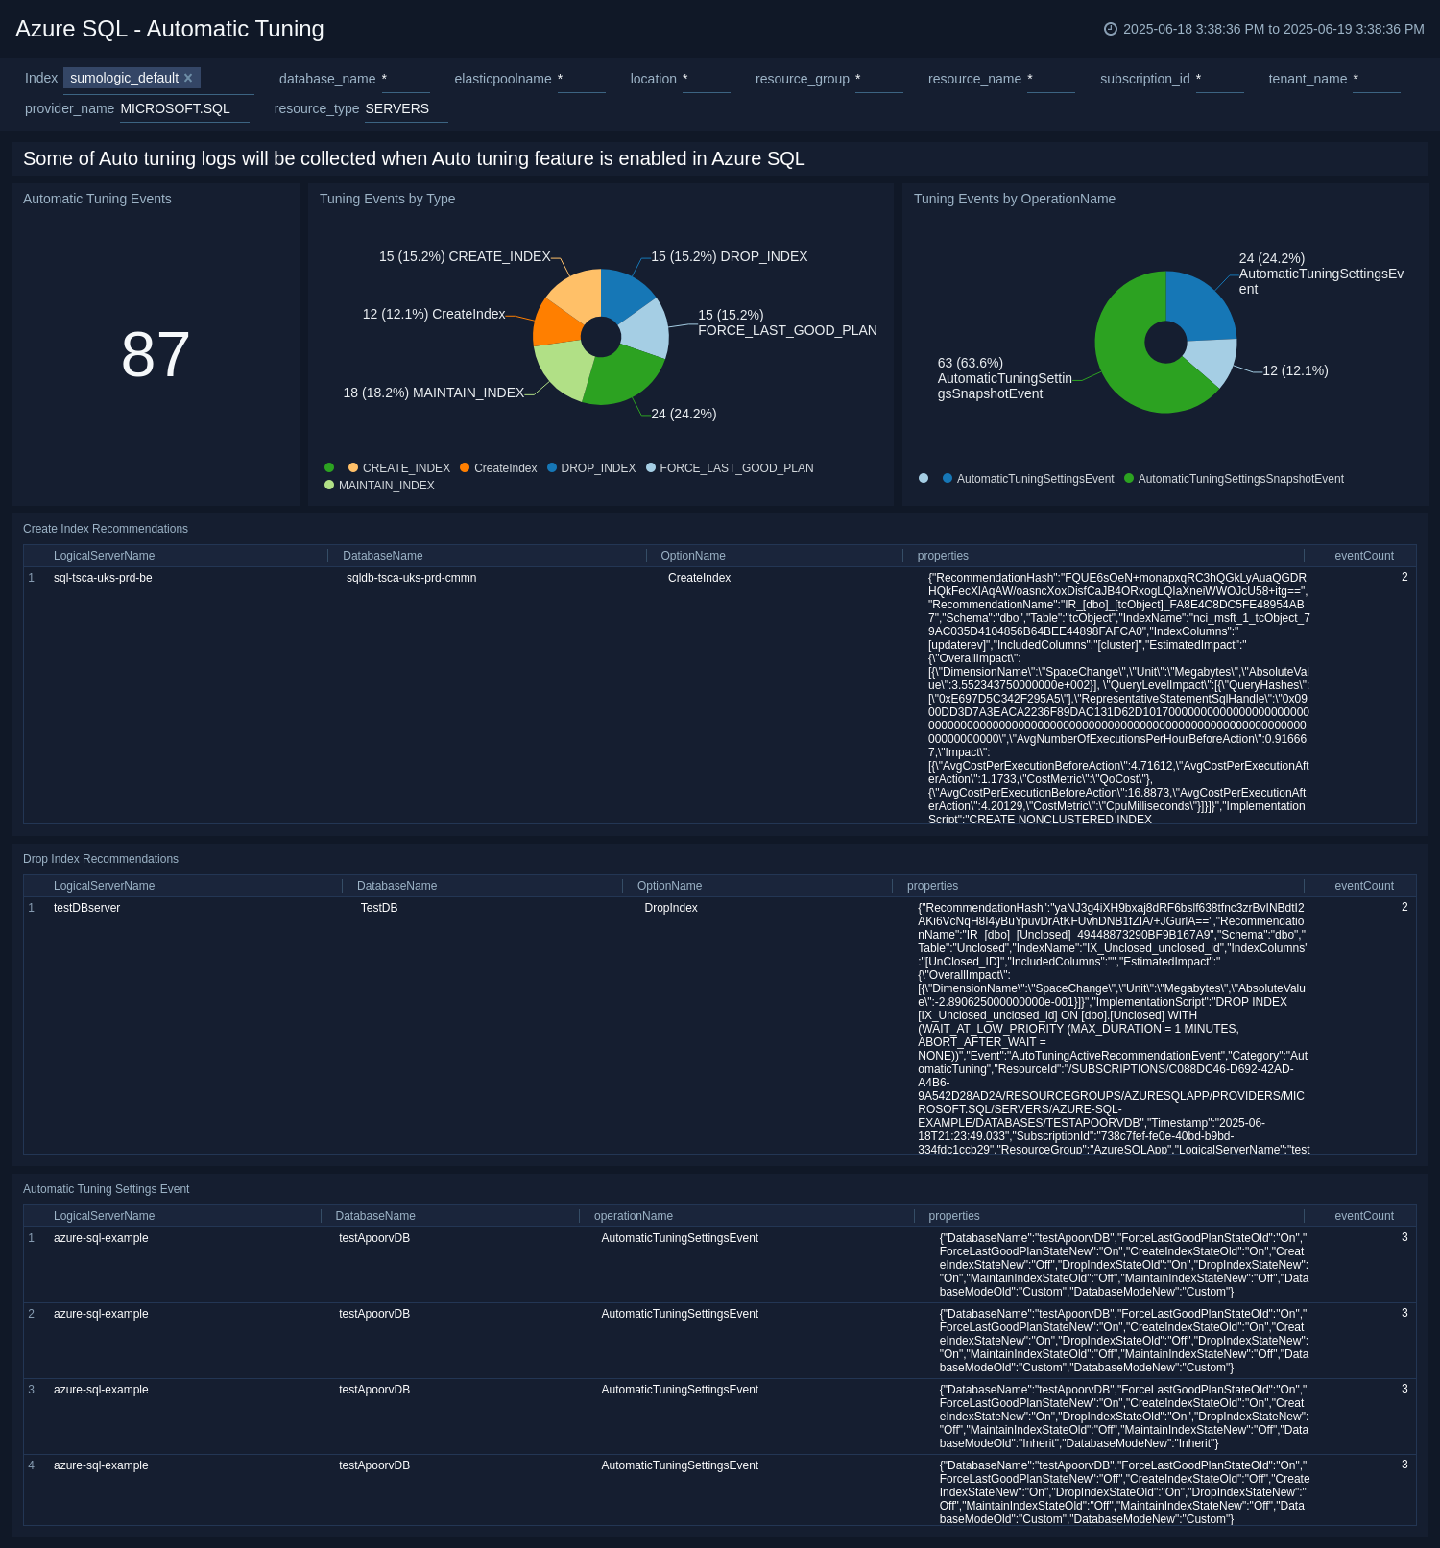Toggle the FORCE_LAST_GOOD_PLAN legend entry
This screenshot has height=1548, width=1440.
tap(730, 468)
